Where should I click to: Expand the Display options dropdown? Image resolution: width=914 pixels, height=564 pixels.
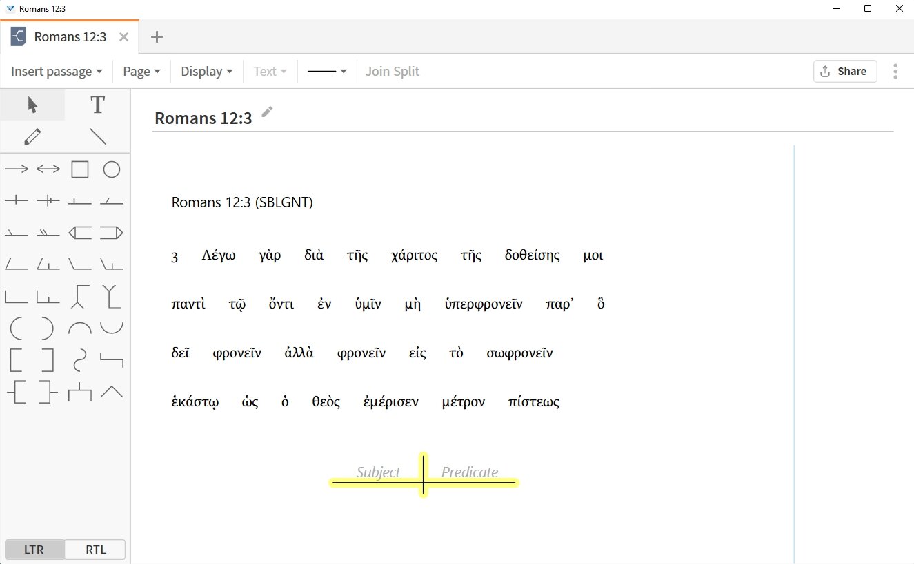[x=206, y=71]
